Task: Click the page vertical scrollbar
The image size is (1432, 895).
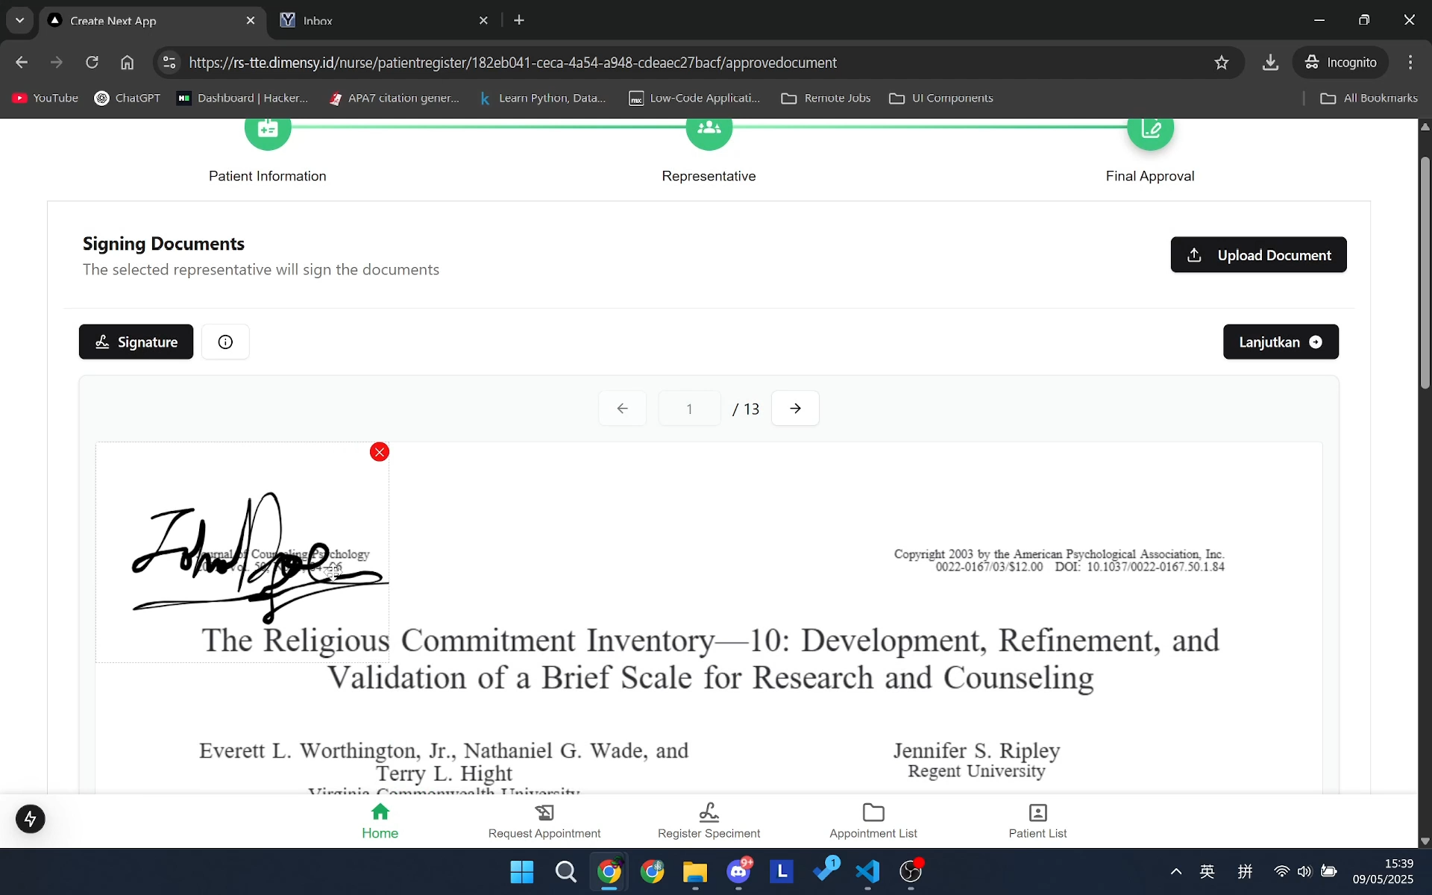Action: click(1425, 272)
